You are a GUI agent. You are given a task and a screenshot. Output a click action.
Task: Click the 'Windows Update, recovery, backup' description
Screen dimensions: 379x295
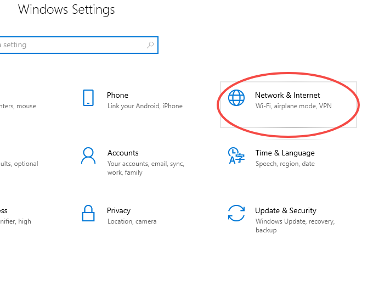[x=295, y=226]
